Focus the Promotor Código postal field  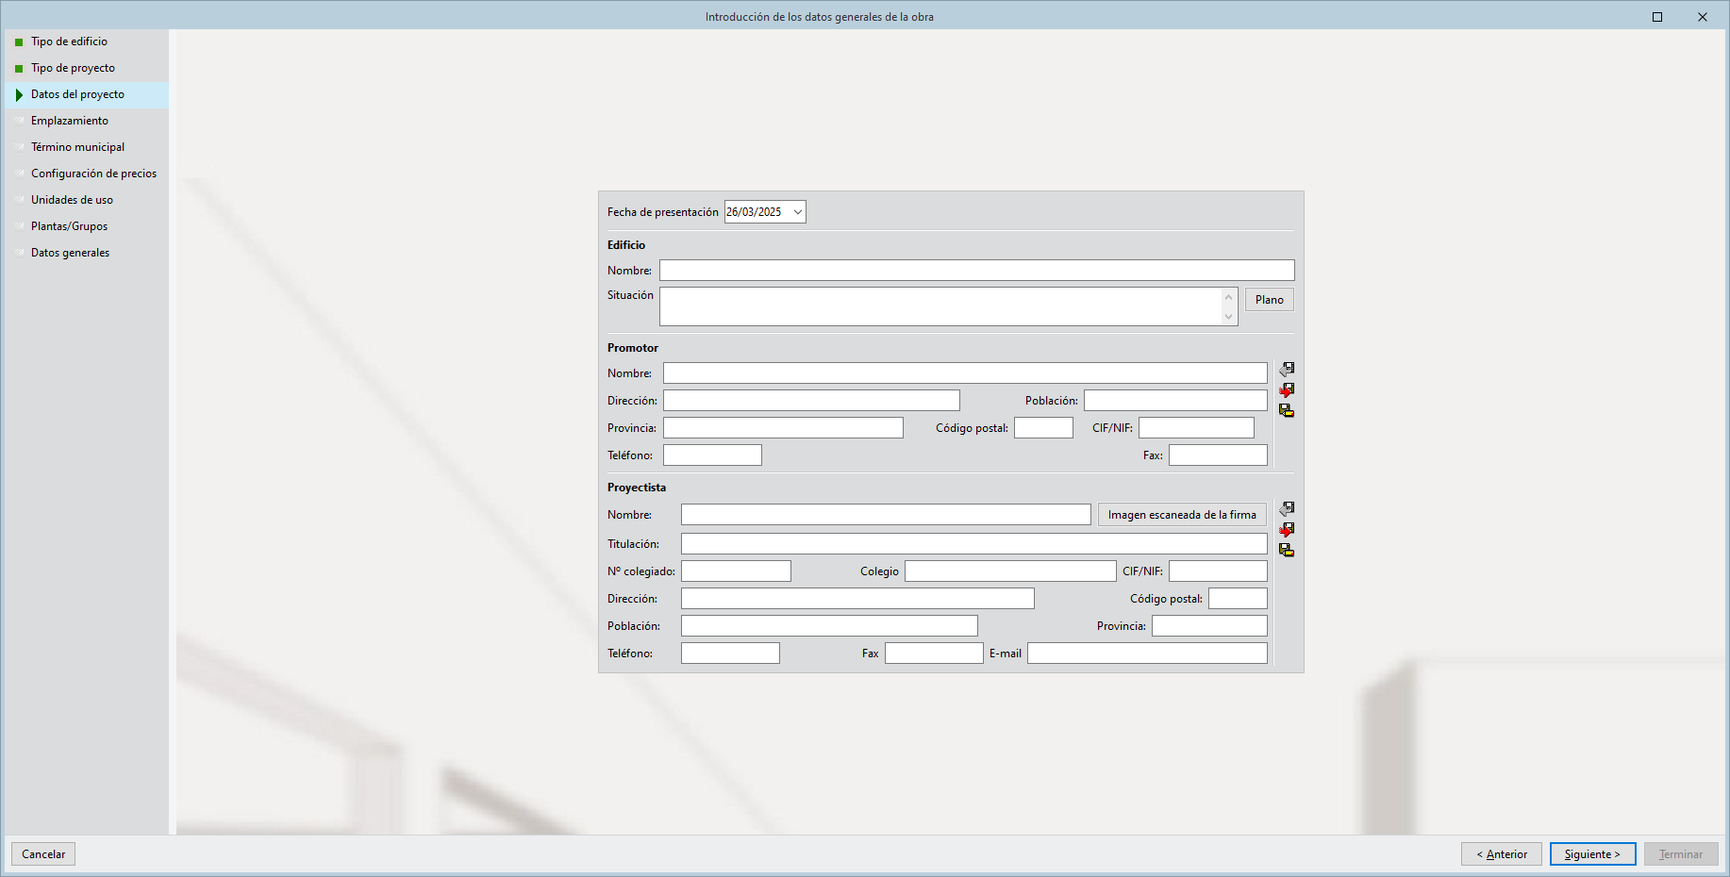point(1043,428)
